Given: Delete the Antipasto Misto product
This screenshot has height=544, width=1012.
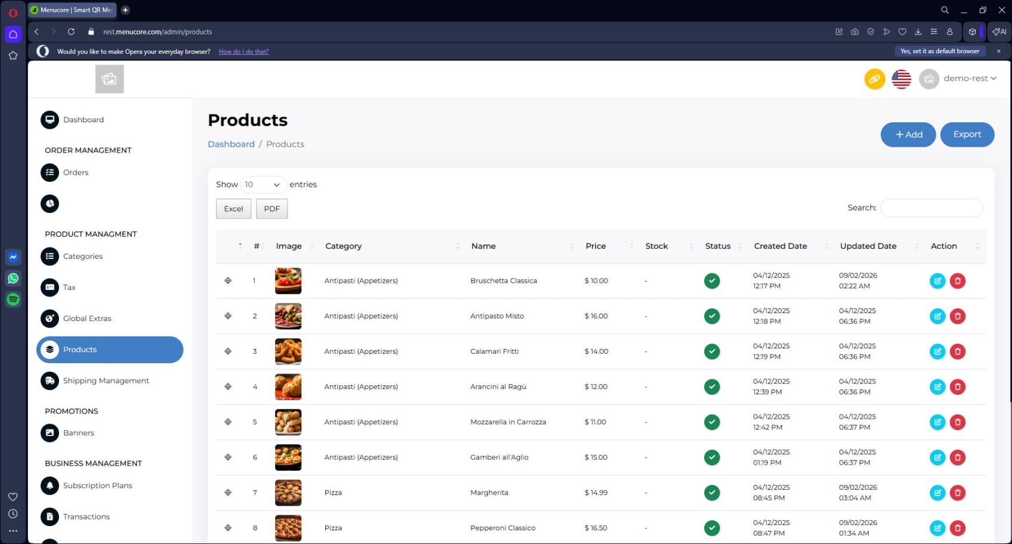Looking at the screenshot, I should (x=957, y=316).
